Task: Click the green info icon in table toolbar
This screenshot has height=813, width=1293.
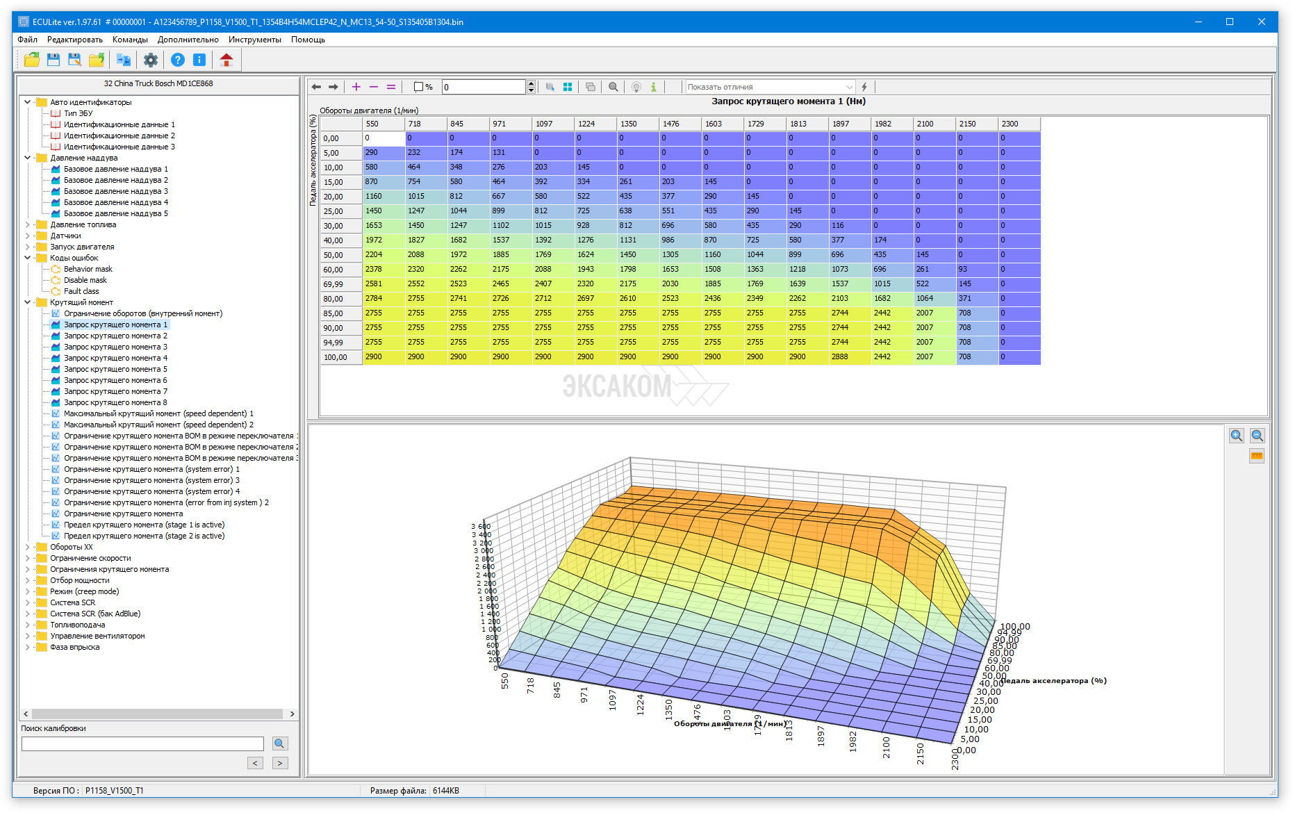Action: [653, 87]
